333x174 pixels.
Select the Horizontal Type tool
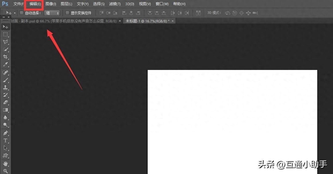point(5,140)
